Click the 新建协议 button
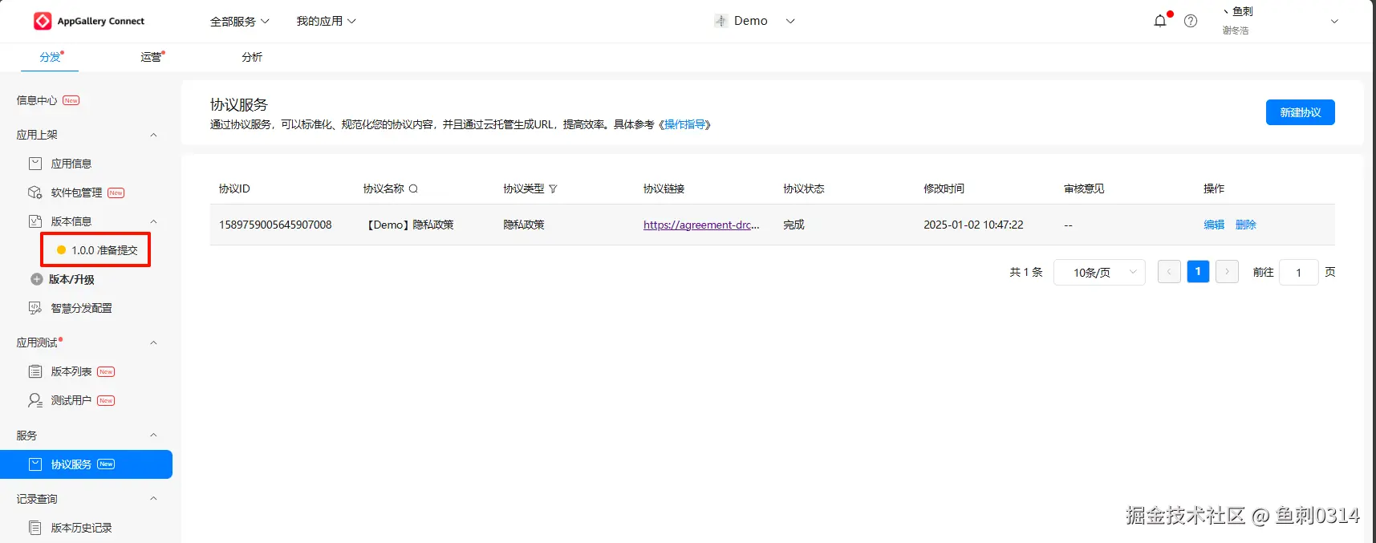 1300,112
